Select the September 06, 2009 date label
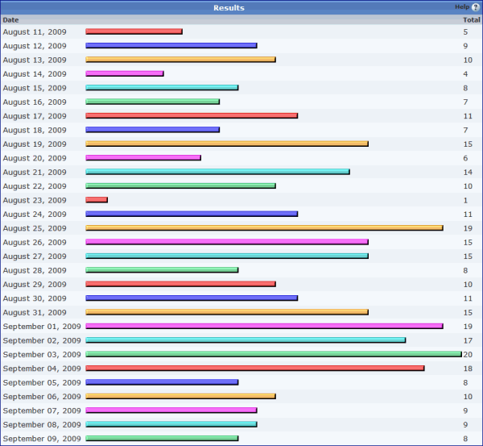Screen dimensions: 483x446 (x=42, y=397)
